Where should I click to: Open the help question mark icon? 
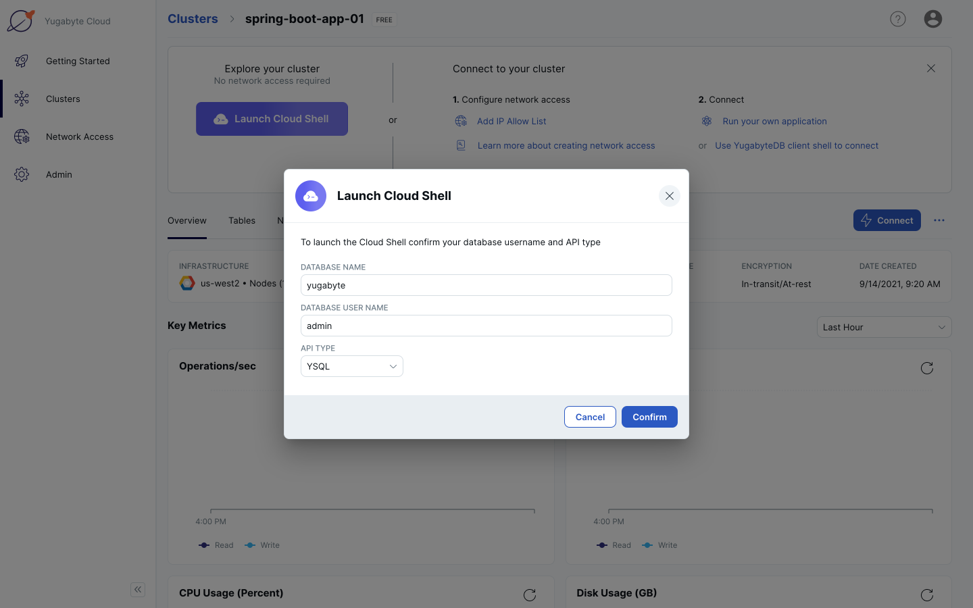(x=897, y=19)
